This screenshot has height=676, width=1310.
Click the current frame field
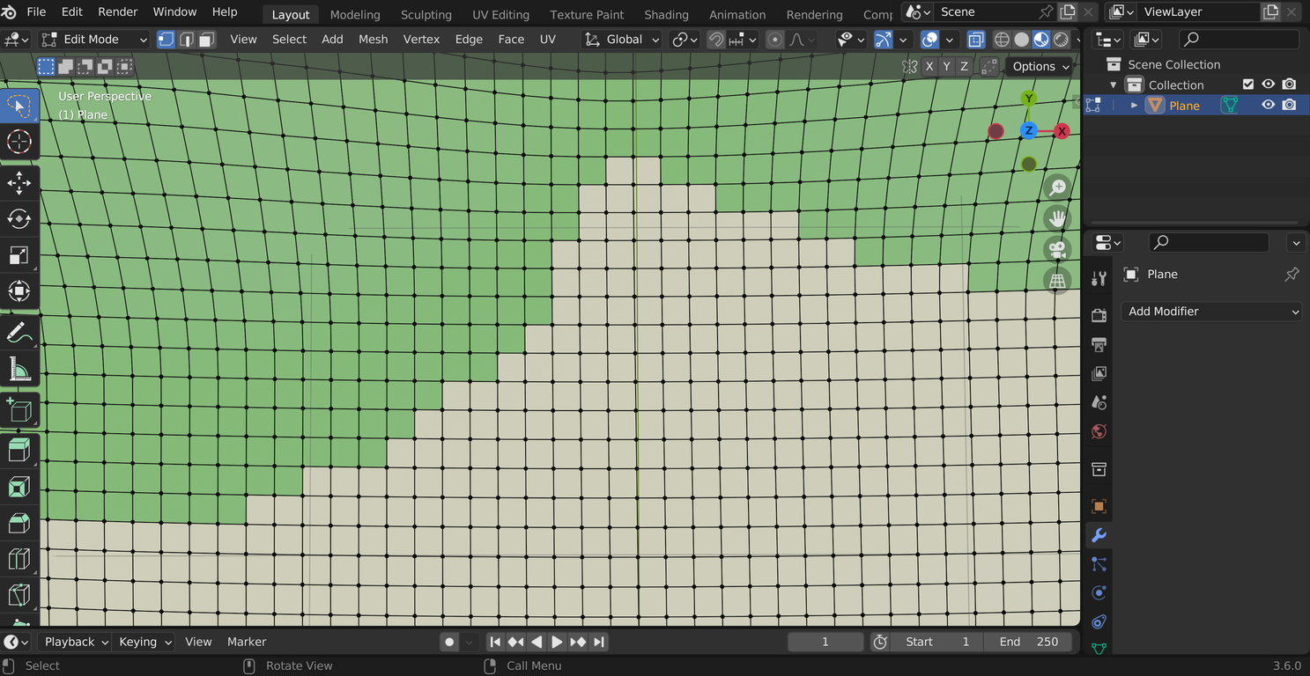(x=825, y=642)
